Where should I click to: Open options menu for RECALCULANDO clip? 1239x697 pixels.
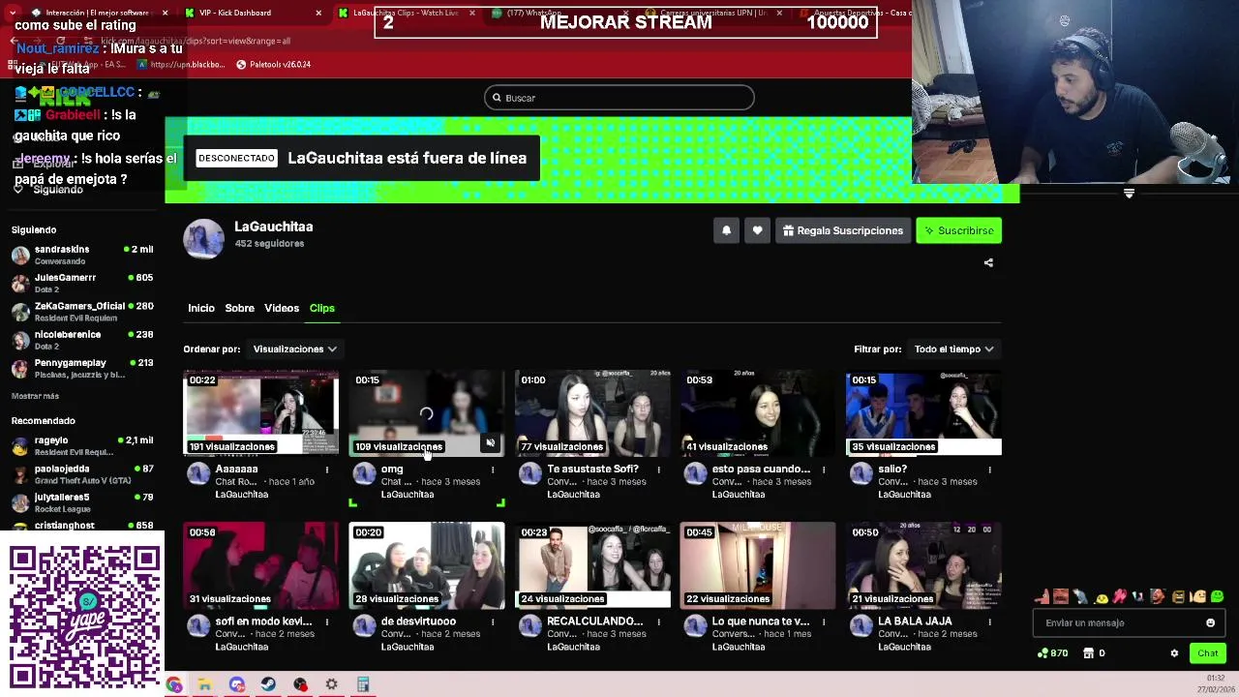pos(658,621)
